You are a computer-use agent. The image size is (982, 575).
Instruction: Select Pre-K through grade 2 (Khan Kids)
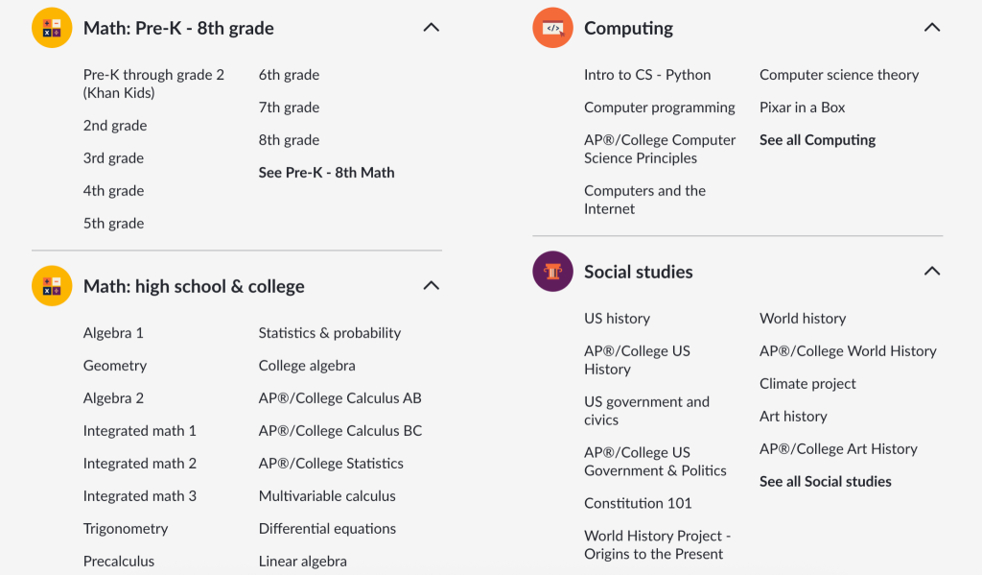tap(153, 84)
